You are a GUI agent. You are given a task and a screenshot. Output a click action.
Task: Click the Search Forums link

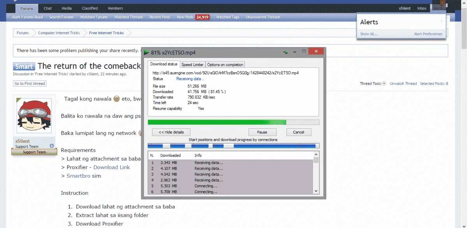(x=62, y=17)
